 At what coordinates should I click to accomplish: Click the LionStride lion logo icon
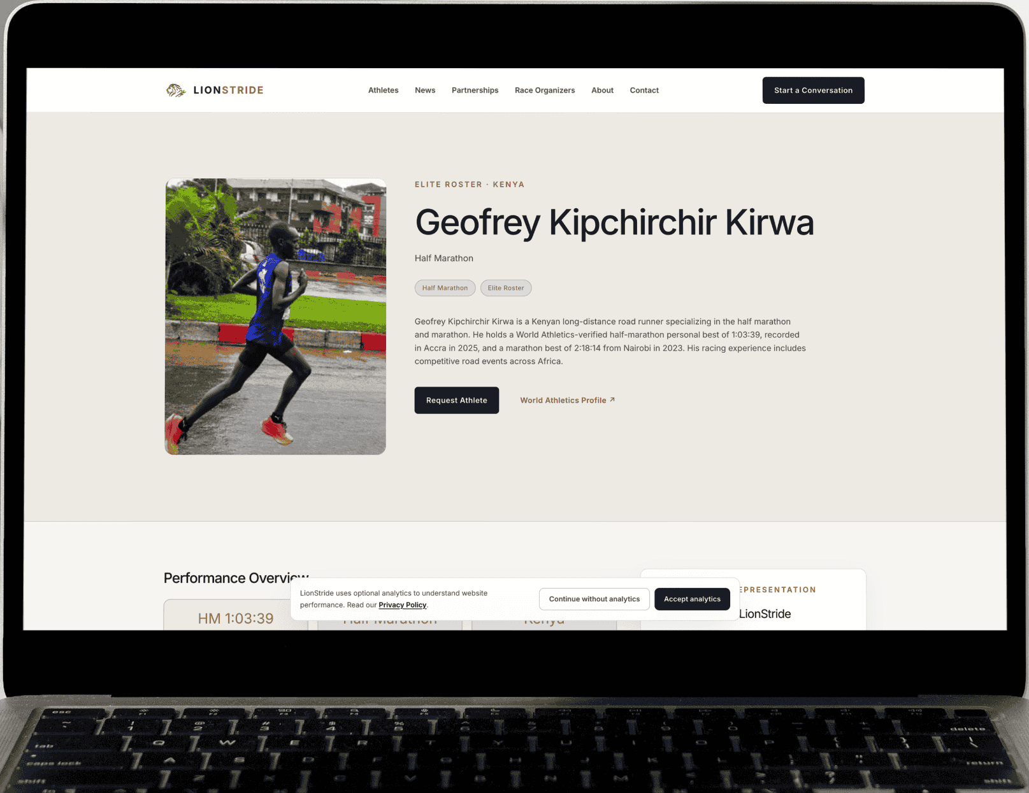[x=176, y=90]
